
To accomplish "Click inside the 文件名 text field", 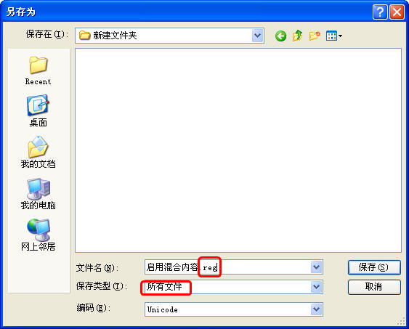I will pyautogui.click(x=227, y=267).
